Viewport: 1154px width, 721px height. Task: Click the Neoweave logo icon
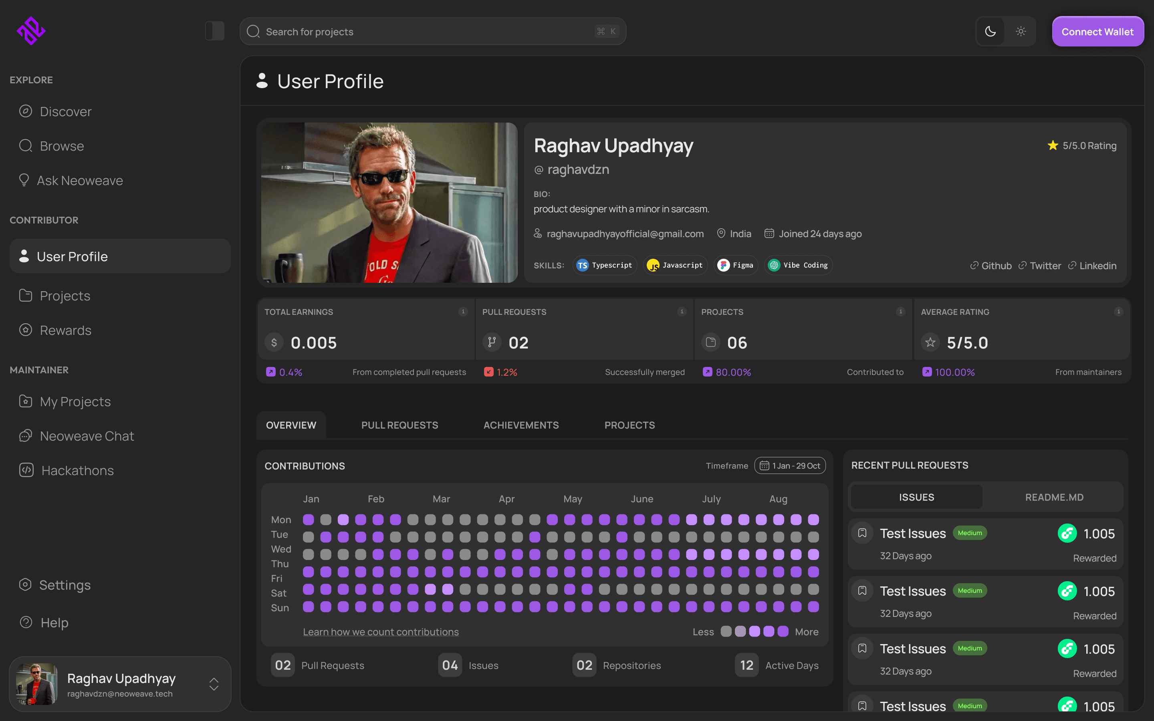(31, 31)
